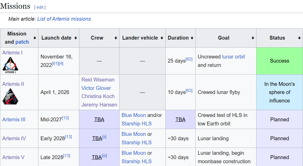Open Starship HLS link in Artemis V row

[137, 161]
